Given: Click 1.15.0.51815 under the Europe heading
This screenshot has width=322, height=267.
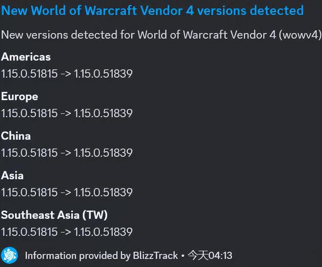Looking at the screenshot, I should point(29,113).
